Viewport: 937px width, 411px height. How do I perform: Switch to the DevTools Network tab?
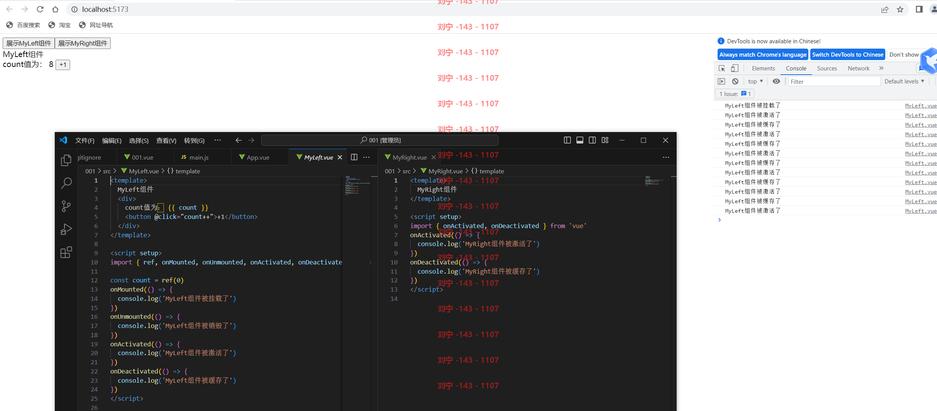pyautogui.click(x=859, y=68)
